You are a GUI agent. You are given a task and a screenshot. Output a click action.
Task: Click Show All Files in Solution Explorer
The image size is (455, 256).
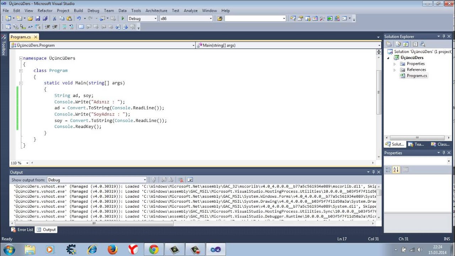tap(398, 44)
